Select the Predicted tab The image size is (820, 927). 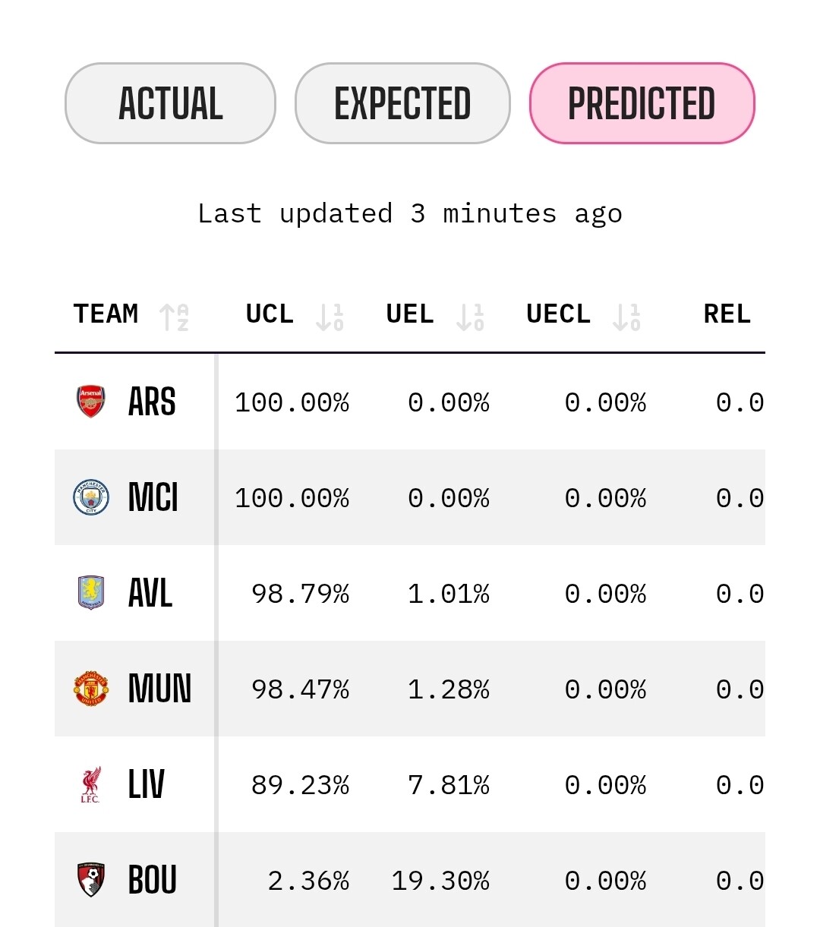point(642,103)
